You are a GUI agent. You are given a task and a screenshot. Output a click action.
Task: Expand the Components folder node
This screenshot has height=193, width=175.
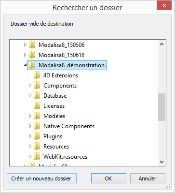(30, 86)
